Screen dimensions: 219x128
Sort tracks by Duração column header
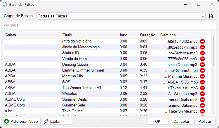coord(148,35)
